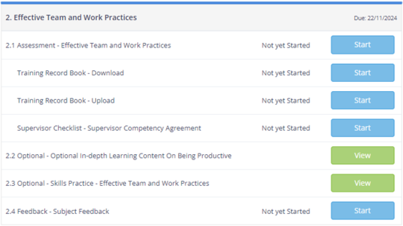
Task: Select the Due 22/11/2024 date label
Action: coord(375,18)
